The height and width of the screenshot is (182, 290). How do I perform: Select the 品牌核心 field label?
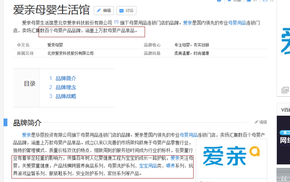(x=152, y=45)
